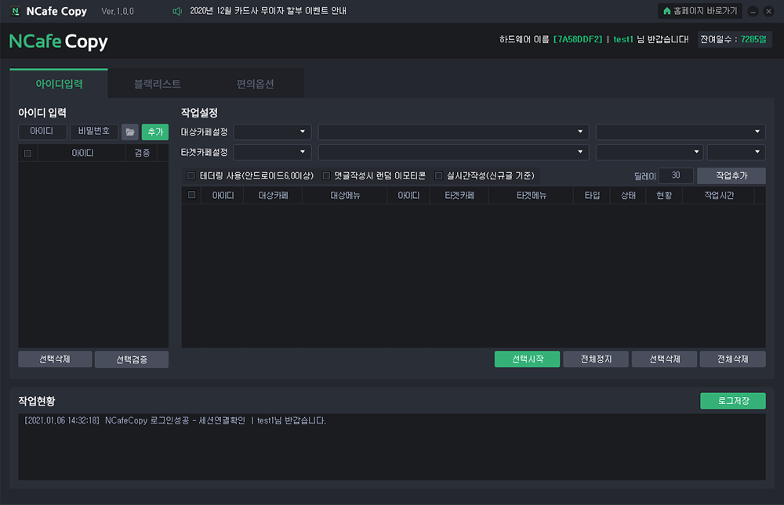The height and width of the screenshot is (505, 784).
Task: Toggle select-all checkbox in 아이디 list header
Action: (x=27, y=153)
